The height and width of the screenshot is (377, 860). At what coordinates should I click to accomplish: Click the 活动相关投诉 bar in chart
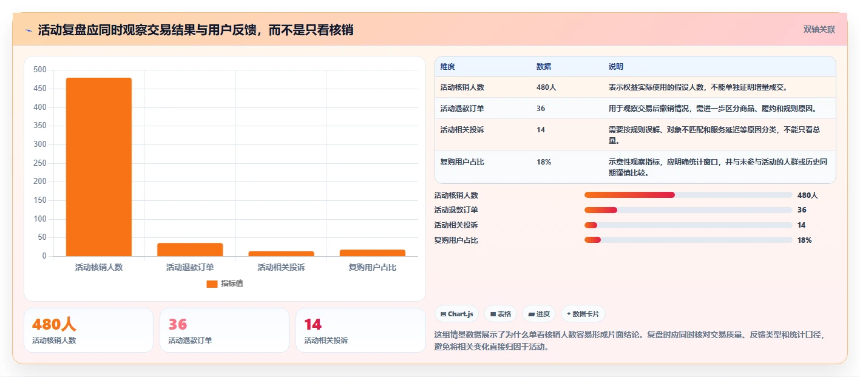(282, 254)
